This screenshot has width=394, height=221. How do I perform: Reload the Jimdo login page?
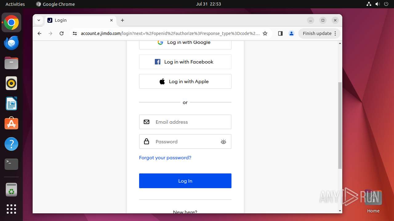coord(62,33)
